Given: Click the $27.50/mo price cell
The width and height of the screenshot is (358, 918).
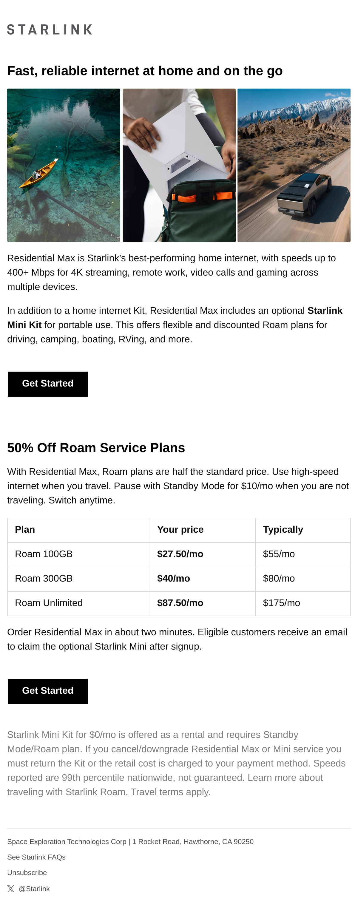Looking at the screenshot, I should tap(203, 554).
